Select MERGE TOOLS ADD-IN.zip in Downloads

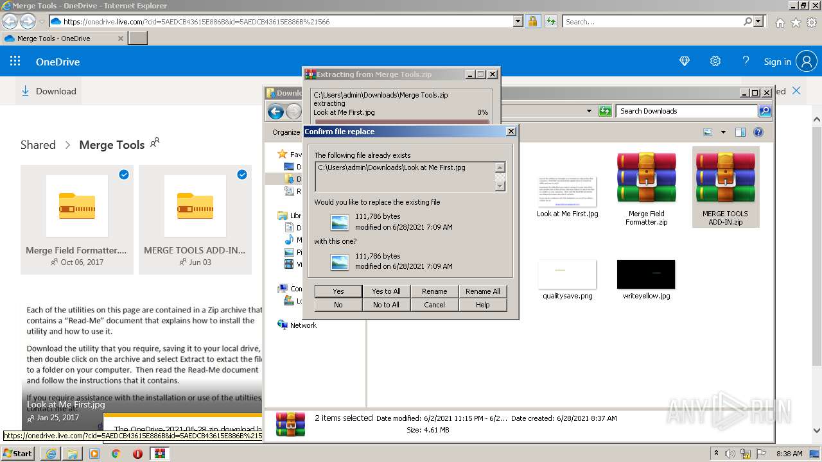726,187
